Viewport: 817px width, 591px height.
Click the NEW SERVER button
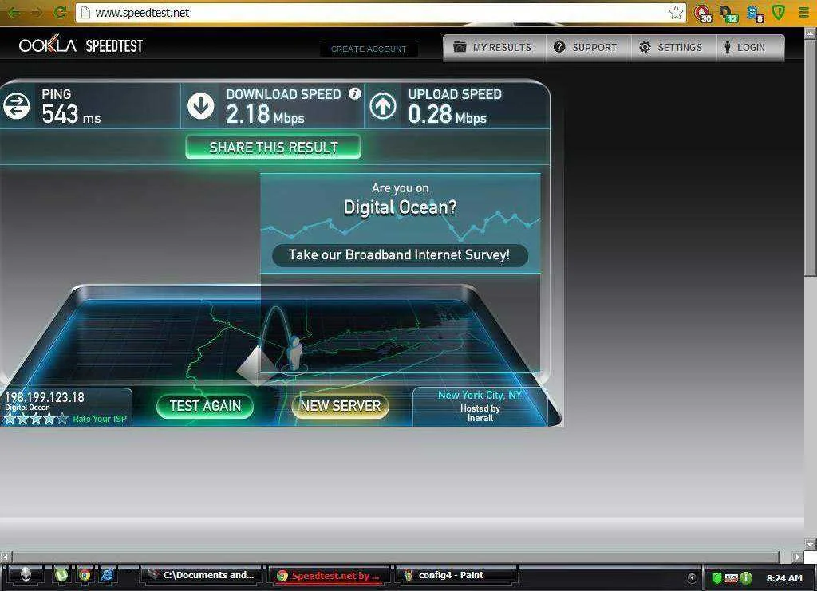(x=341, y=406)
